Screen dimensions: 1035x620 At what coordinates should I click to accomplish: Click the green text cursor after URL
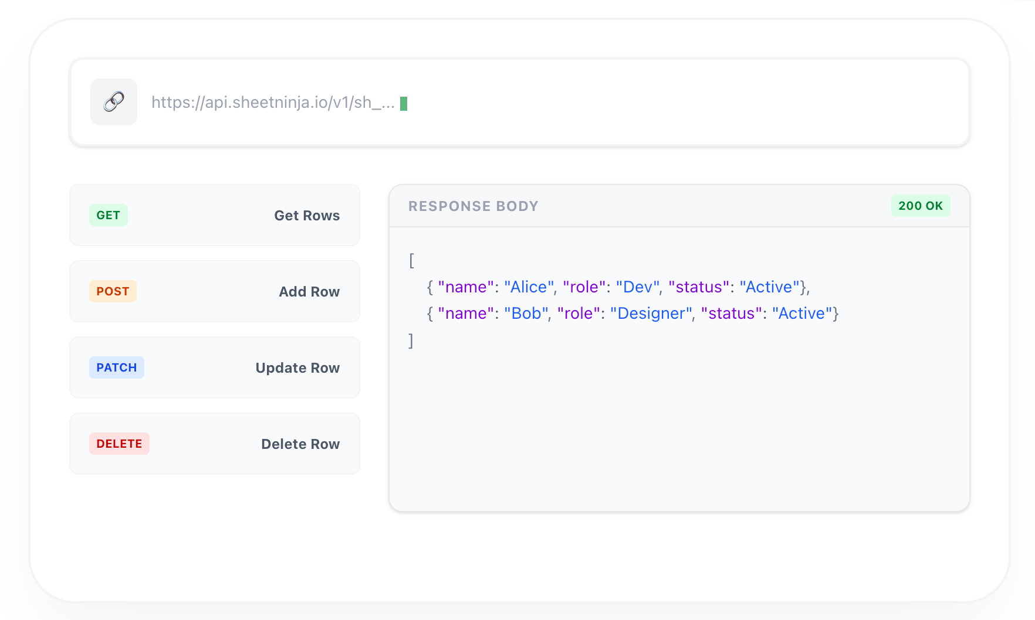(404, 104)
